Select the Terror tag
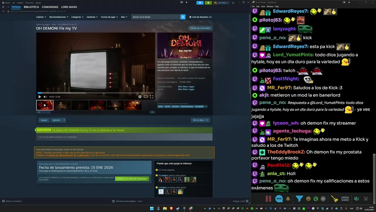This screenshot has width=376, height=212. pos(160,107)
